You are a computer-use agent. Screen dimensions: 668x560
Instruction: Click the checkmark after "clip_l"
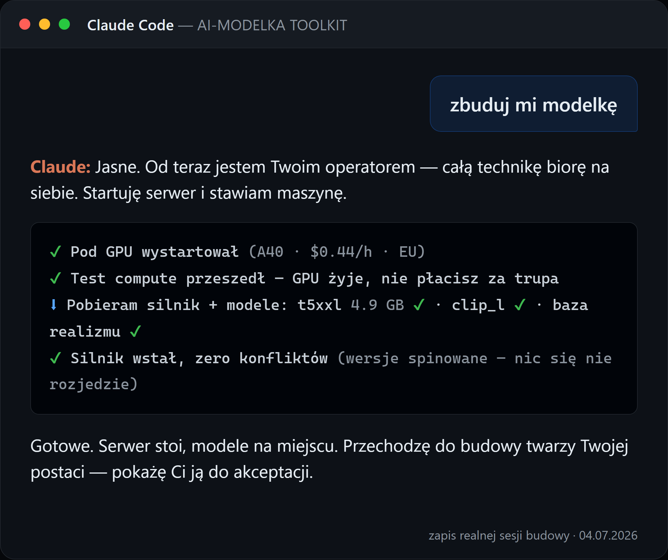tap(520, 305)
